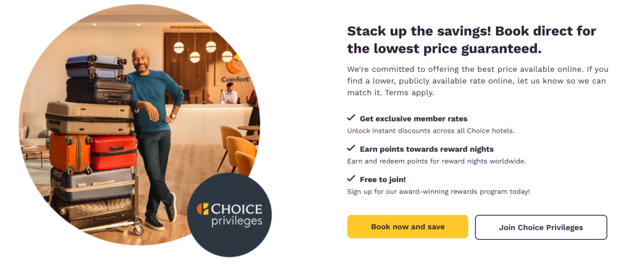The width and height of the screenshot is (635, 264).
Task: Select the Free to join! heading
Action: (383, 179)
